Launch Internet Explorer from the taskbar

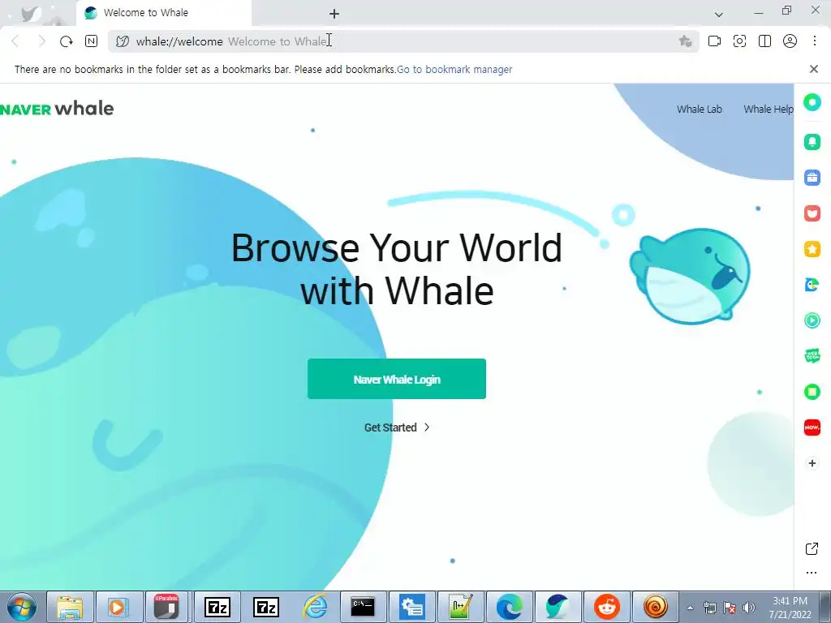coord(315,607)
